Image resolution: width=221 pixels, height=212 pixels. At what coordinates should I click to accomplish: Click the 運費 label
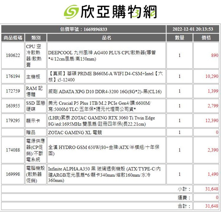[x=184, y=198]
